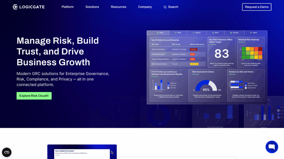This screenshot has width=284, height=159.
Task: Select the Work tab icon on the dashboard
Action: tap(176, 32)
